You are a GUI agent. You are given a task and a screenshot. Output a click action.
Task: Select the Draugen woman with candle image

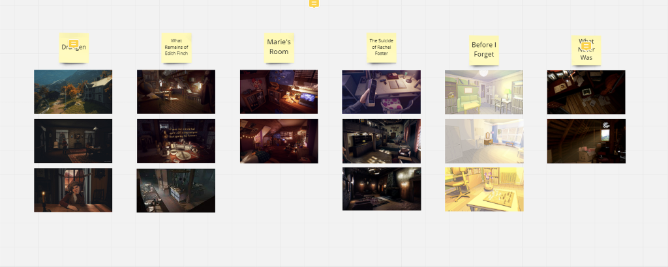pyautogui.click(x=73, y=190)
